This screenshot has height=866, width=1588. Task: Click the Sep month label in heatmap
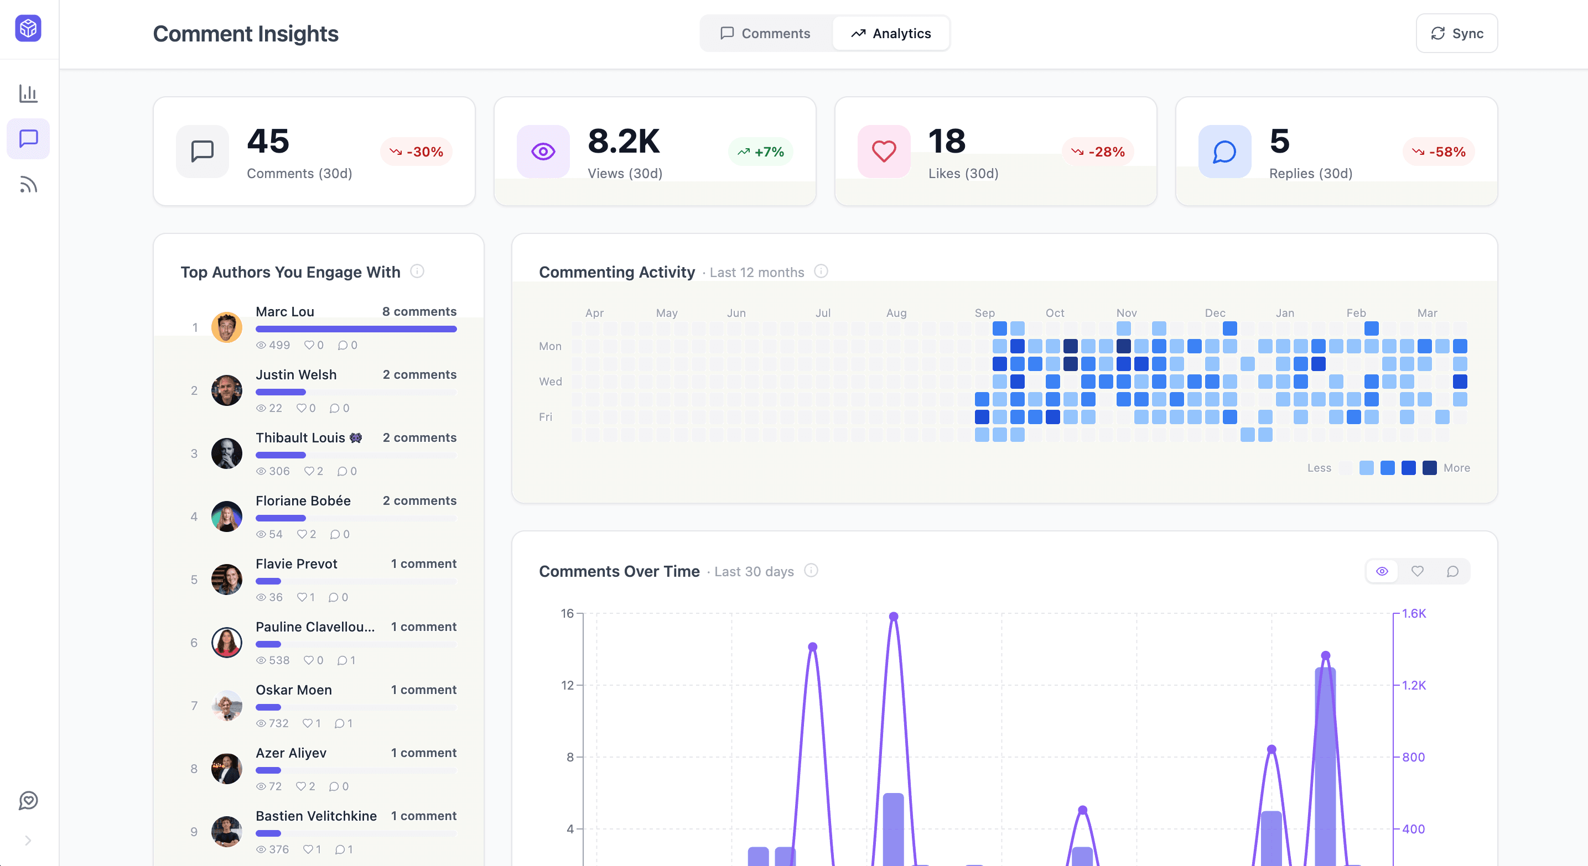tap(984, 313)
